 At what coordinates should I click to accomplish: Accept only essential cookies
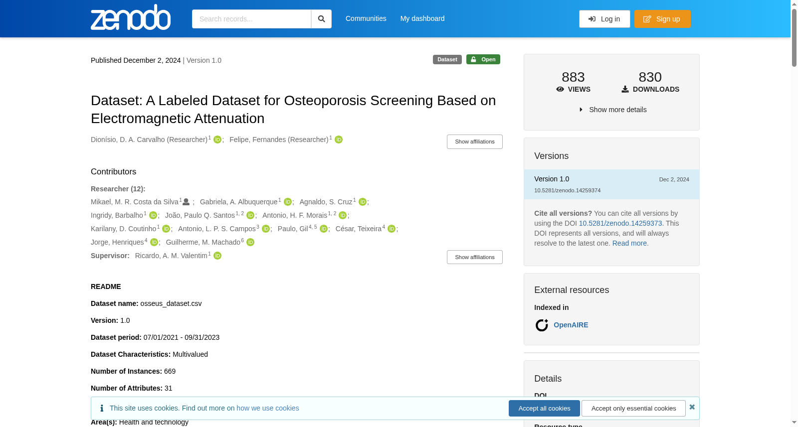(x=633, y=408)
